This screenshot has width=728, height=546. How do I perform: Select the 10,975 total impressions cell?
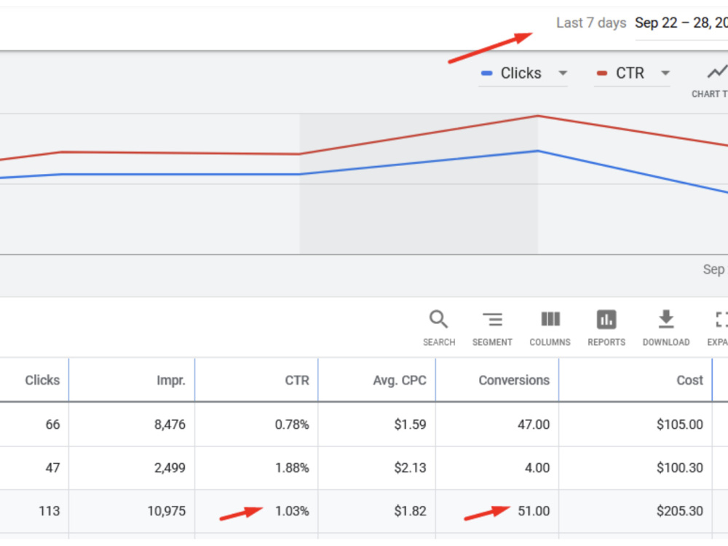click(x=167, y=511)
